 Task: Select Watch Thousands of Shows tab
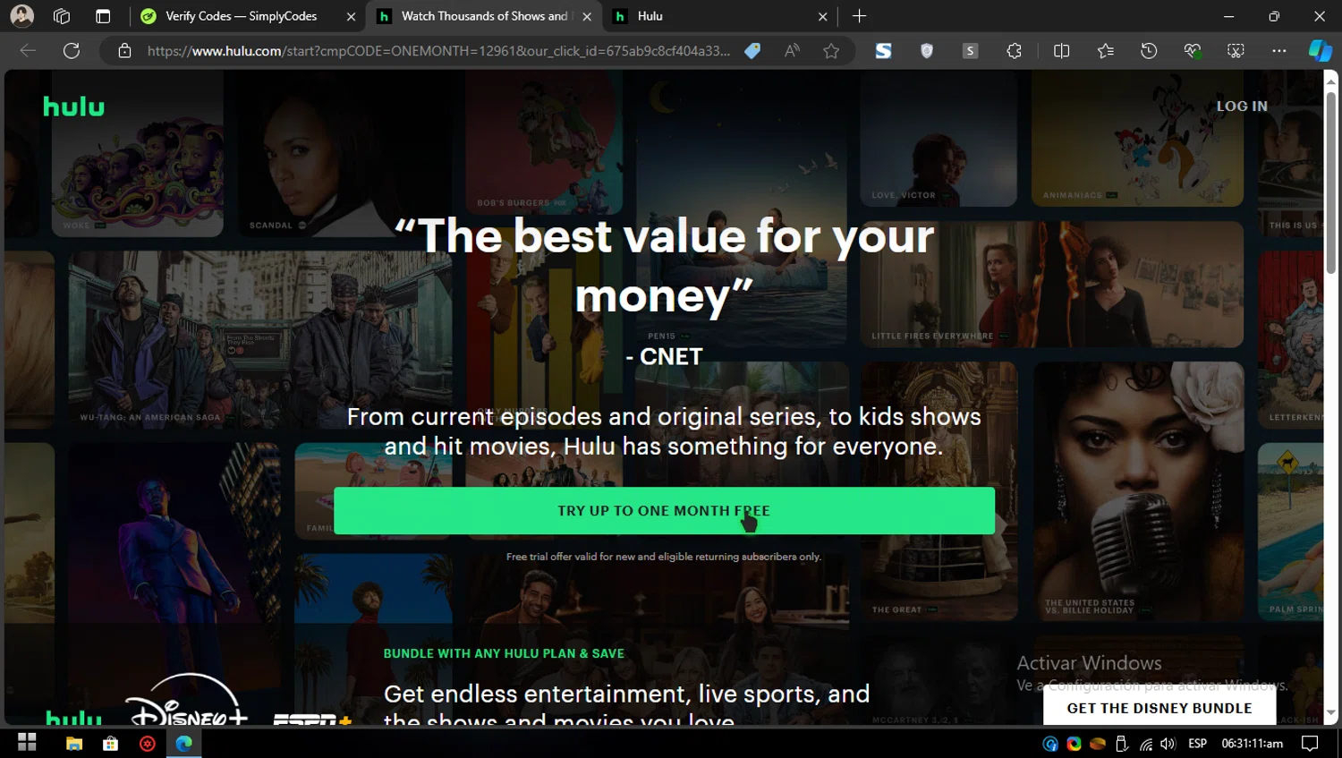(x=483, y=16)
